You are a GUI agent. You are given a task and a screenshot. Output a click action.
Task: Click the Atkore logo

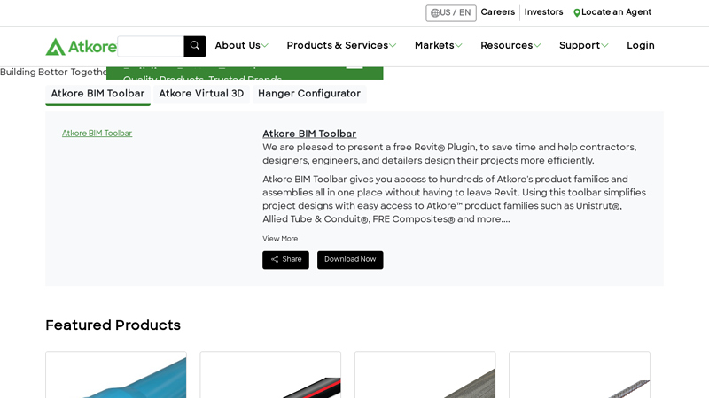click(81, 46)
